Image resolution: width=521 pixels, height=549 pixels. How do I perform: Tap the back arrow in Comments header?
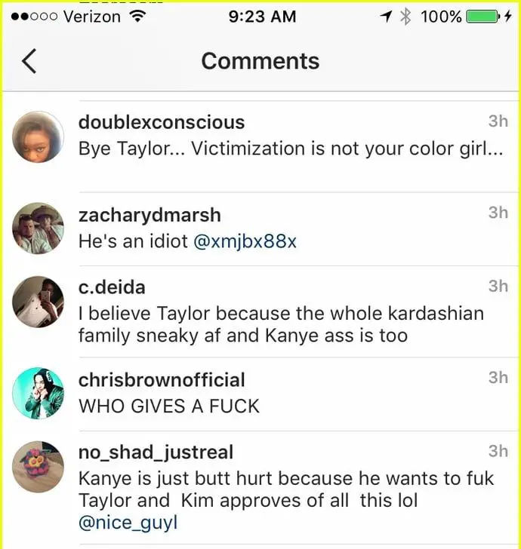pyautogui.click(x=29, y=61)
